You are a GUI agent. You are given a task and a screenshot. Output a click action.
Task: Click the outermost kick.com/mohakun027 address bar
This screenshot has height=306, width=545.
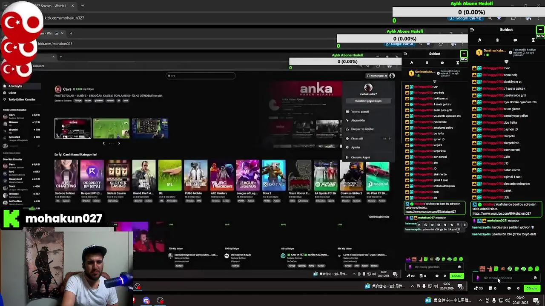[64, 18]
